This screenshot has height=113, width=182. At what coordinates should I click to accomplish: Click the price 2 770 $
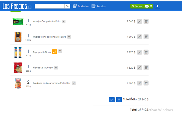[x=131, y=52]
